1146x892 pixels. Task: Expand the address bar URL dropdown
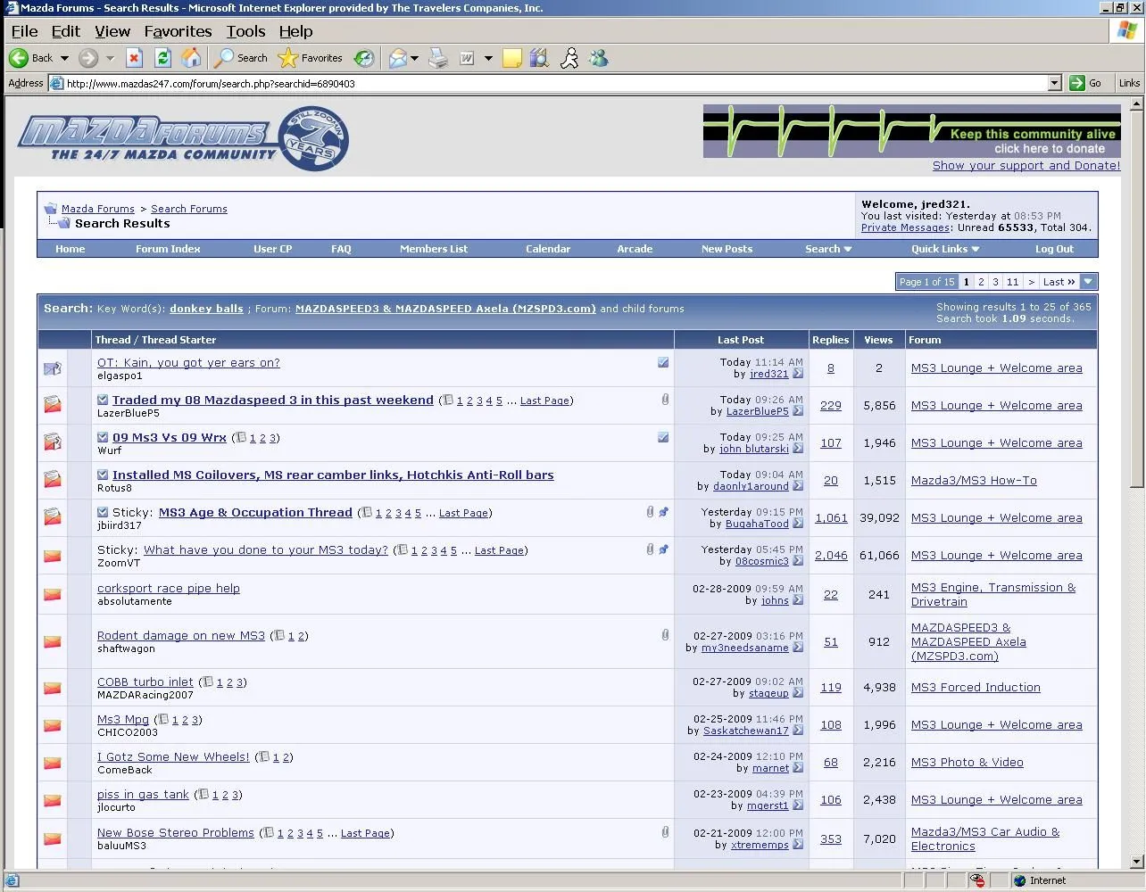point(1054,83)
